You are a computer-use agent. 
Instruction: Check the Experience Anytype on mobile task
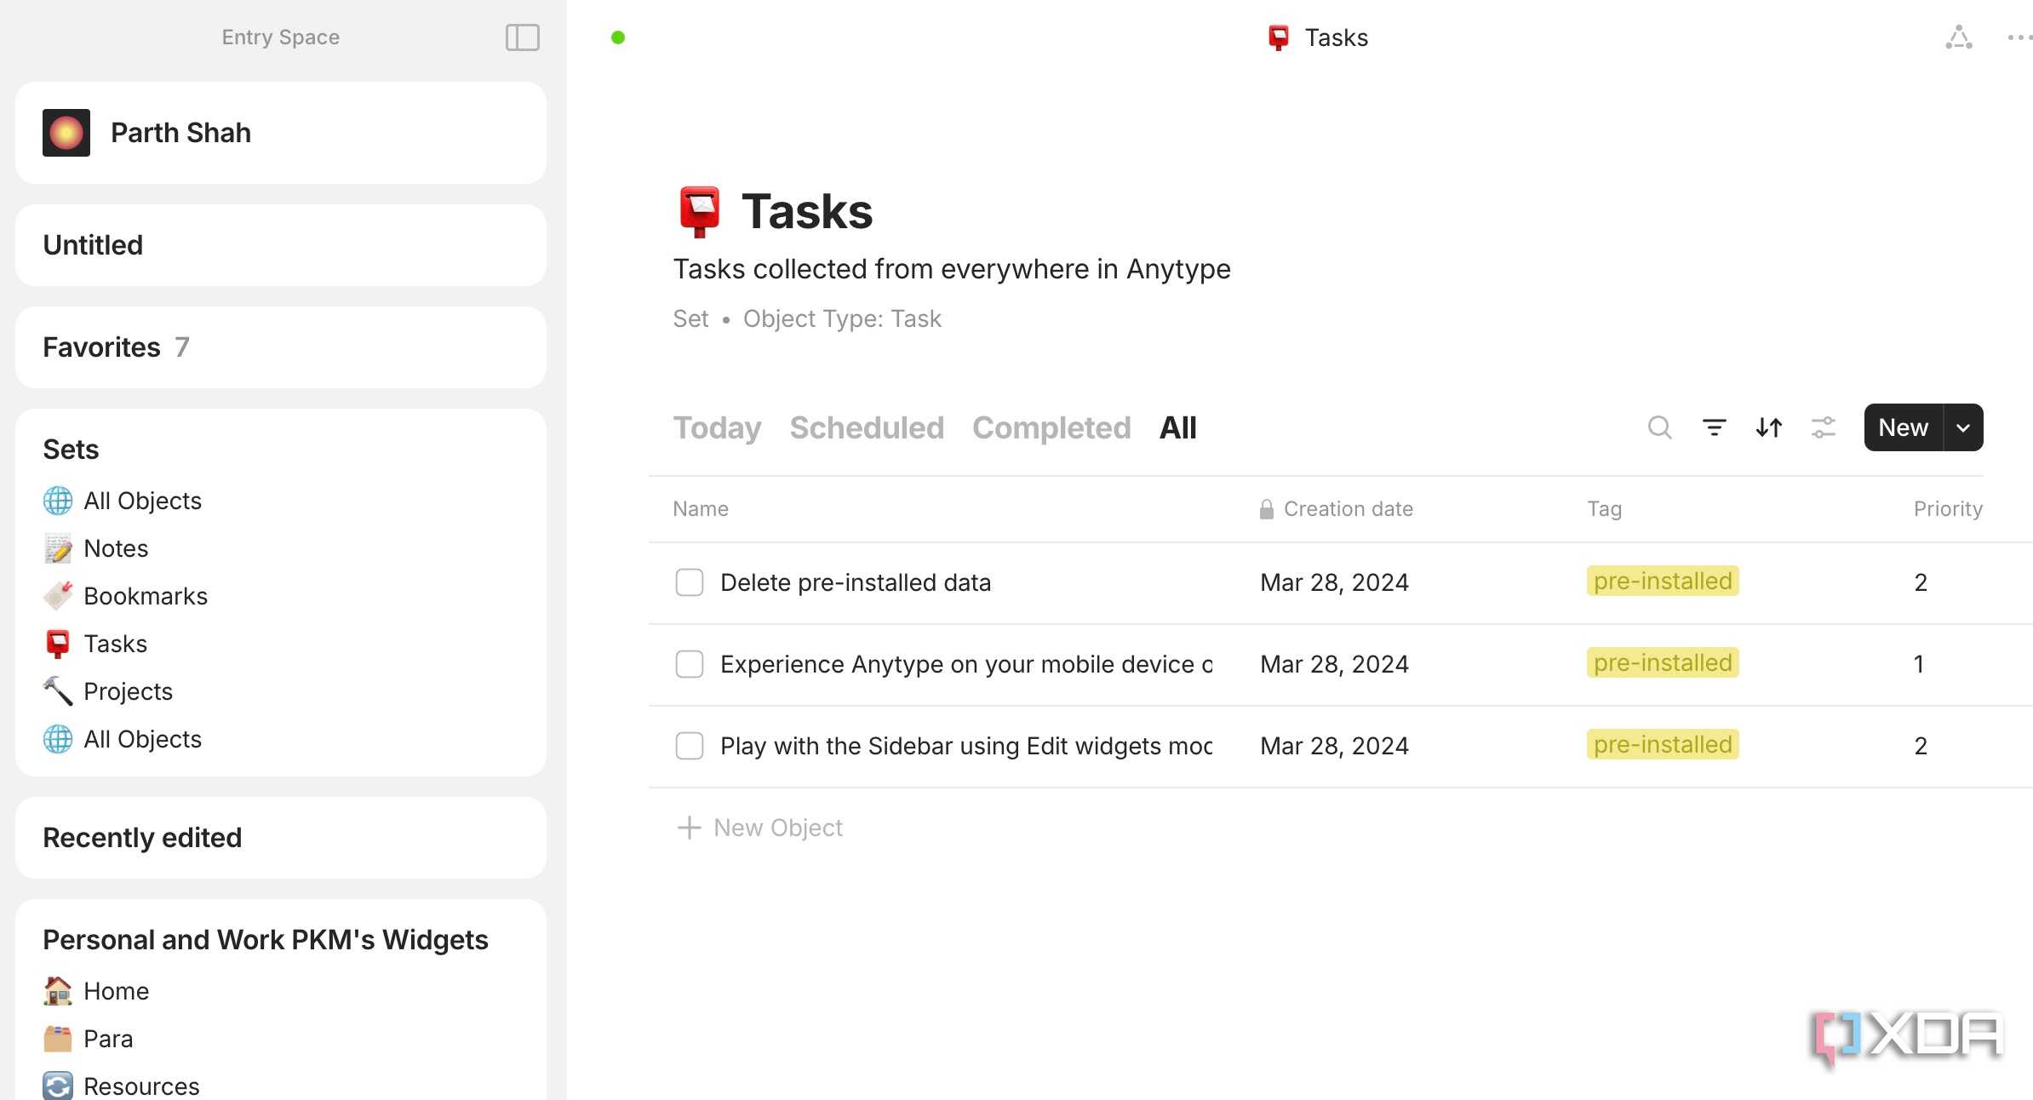coord(689,664)
